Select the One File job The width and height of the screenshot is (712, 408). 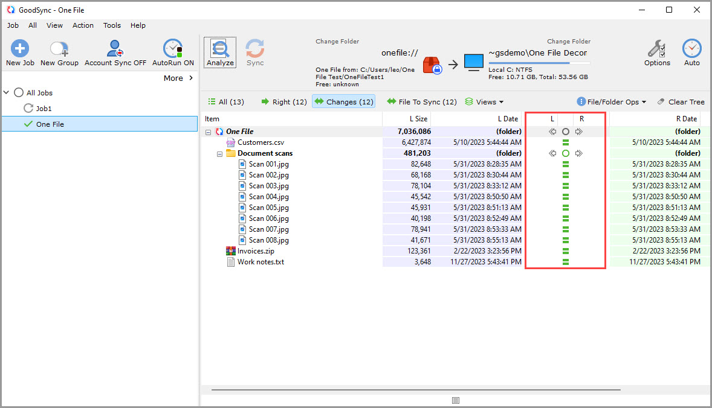pos(100,124)
